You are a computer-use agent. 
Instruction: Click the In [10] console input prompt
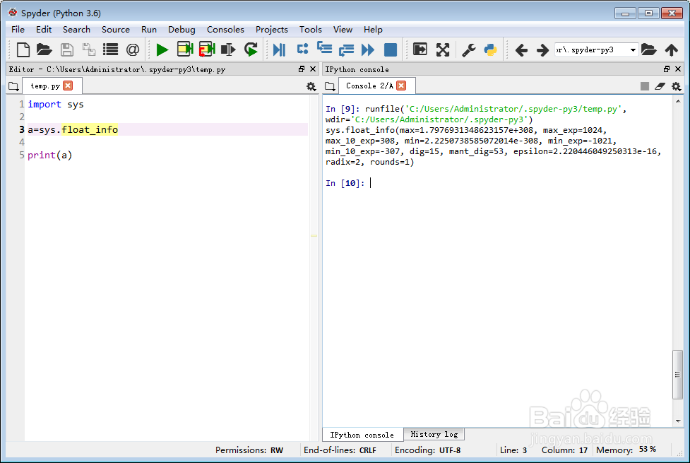345,183
